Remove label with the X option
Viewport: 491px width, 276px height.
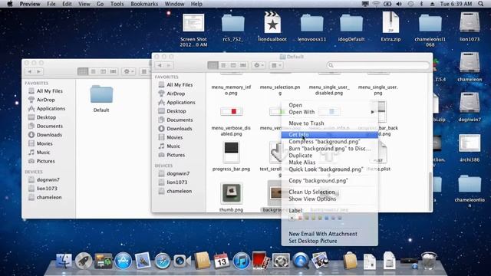click(292, 218)
